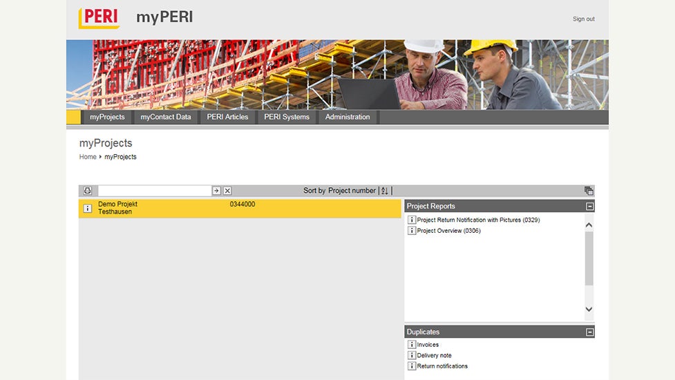Submit search with the arrow button

point(216,191)
